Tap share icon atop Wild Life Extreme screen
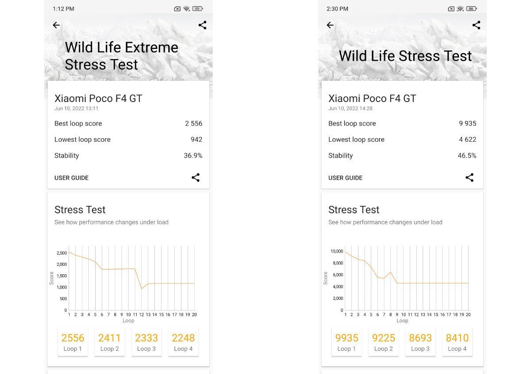The width and height of the screenshot is (531, 374). [x=202, y=25]
